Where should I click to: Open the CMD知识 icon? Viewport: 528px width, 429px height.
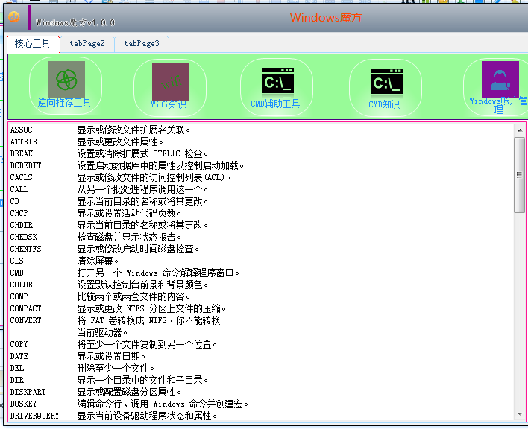point(386,87)
